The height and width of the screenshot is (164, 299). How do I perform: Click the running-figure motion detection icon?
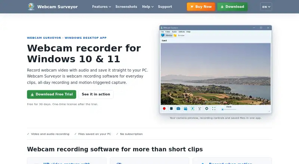pos(192,108)
